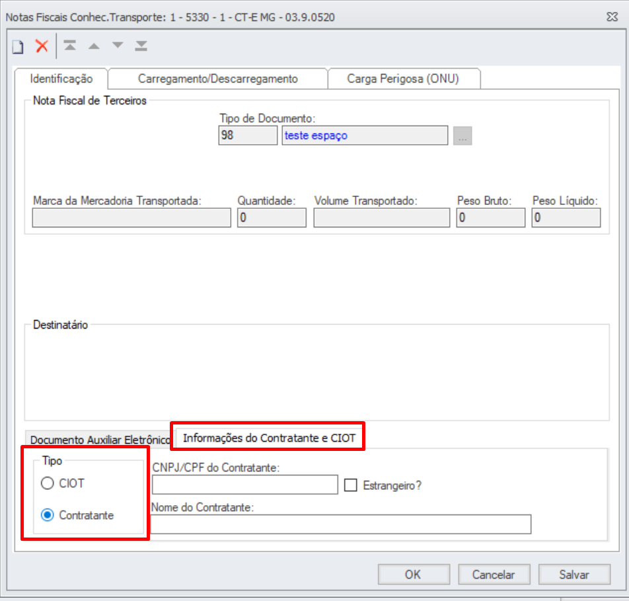This screenshot has height=601, width=629.
Task: Click the Peso Líquido field
Action: tap(566, 218)
